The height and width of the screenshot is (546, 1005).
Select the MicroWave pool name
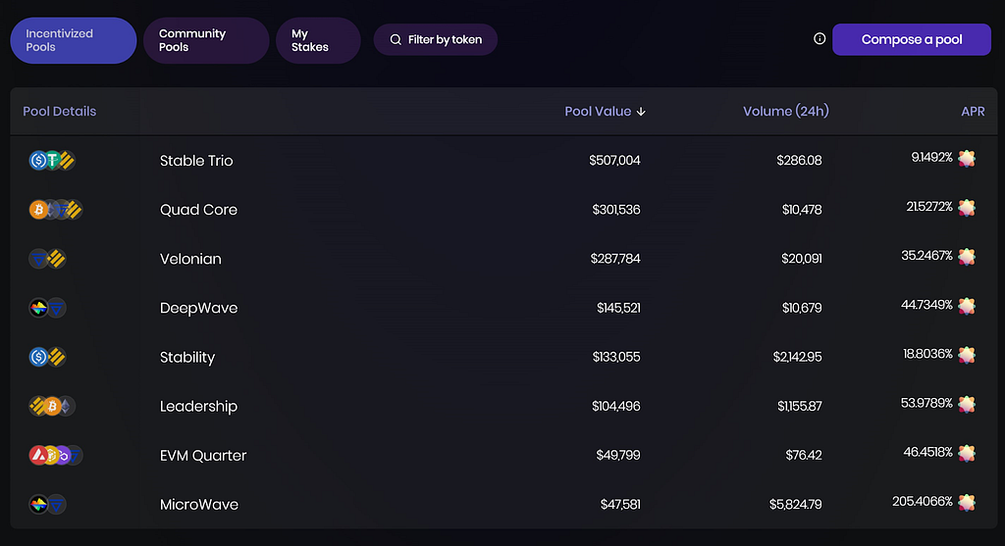(x=199, y=504)
